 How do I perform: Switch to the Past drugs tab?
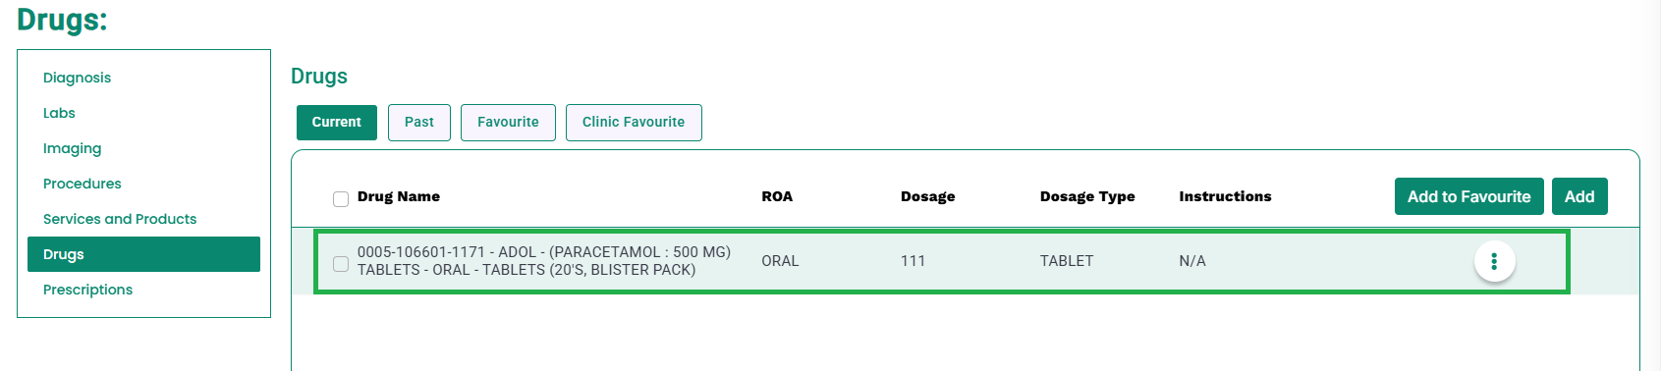coord(419,123)
